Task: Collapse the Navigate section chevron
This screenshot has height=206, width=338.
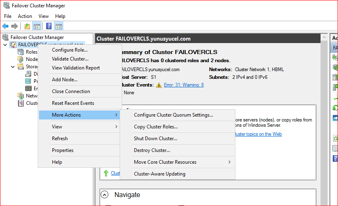Action: (105, 195)
